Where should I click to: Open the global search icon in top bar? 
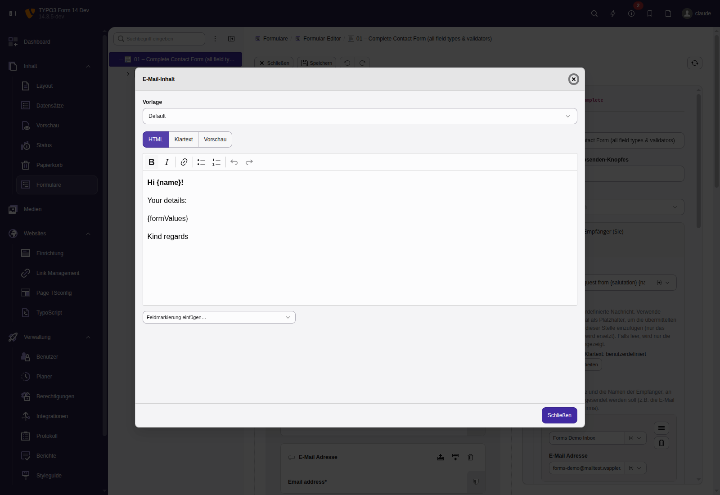coord(594,13)
